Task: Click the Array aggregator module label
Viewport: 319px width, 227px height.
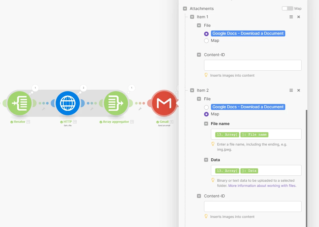Action: [x=116, y=122]
